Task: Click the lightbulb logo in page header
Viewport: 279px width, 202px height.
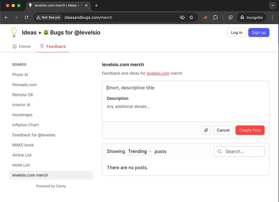Action: pyautogui.click(x=14, y=33)
